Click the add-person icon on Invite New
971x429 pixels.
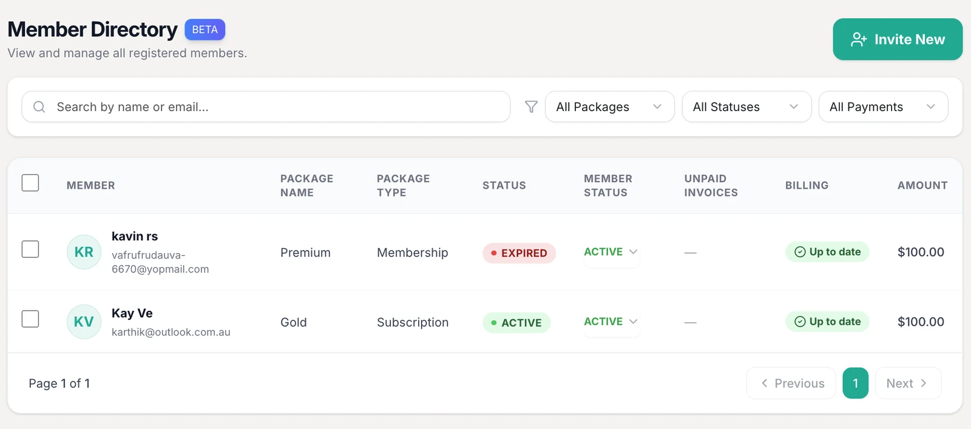coord(859,39)
